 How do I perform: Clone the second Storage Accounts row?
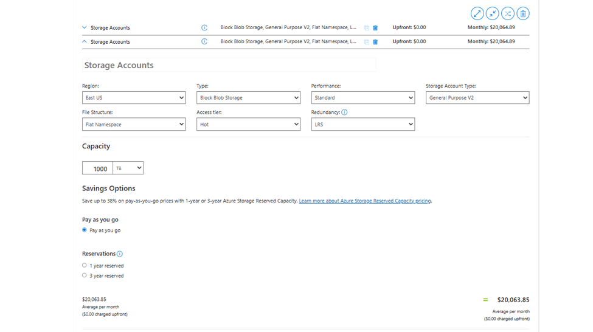pyautogui.click(x=367, y=41)
